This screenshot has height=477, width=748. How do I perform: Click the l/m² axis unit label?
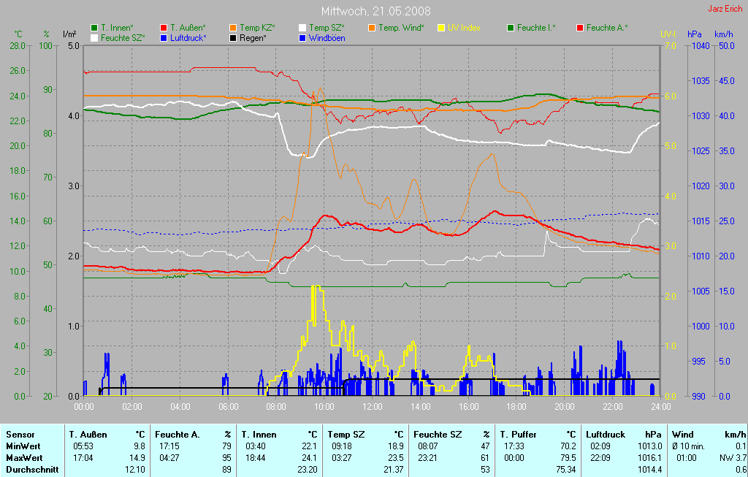[x=71, y=34]
